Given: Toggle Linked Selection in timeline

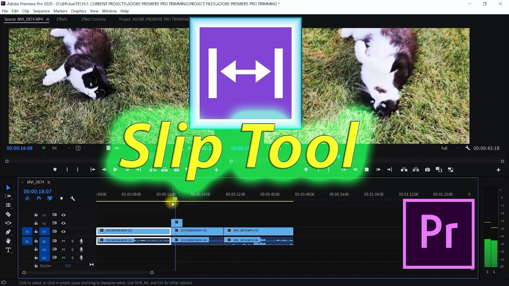Looking at the screenshot, I should (x=50, y=198).
